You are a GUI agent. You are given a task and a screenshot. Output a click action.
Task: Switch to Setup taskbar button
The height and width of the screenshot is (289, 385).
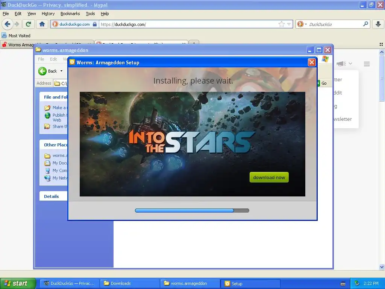point(250,283)
